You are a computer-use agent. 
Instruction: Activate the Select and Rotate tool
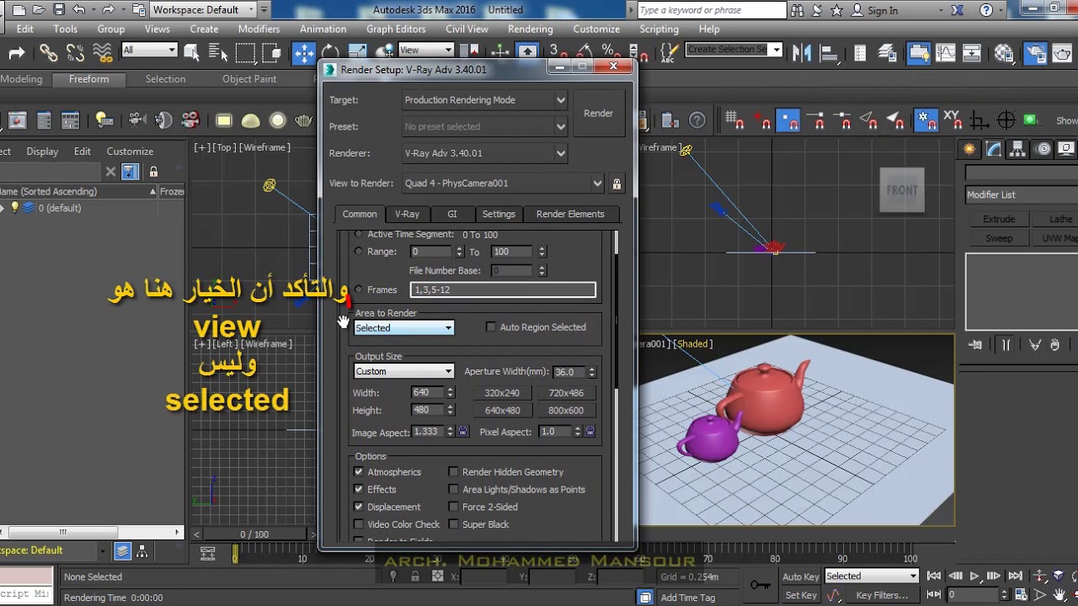(x=330, y=53)
